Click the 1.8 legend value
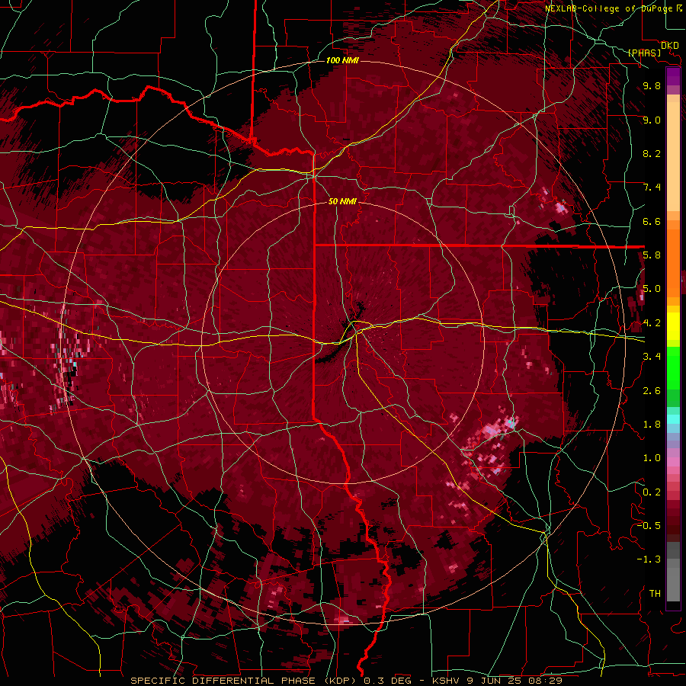The width and height of the screenshot is (686, 686). (652, 425)
